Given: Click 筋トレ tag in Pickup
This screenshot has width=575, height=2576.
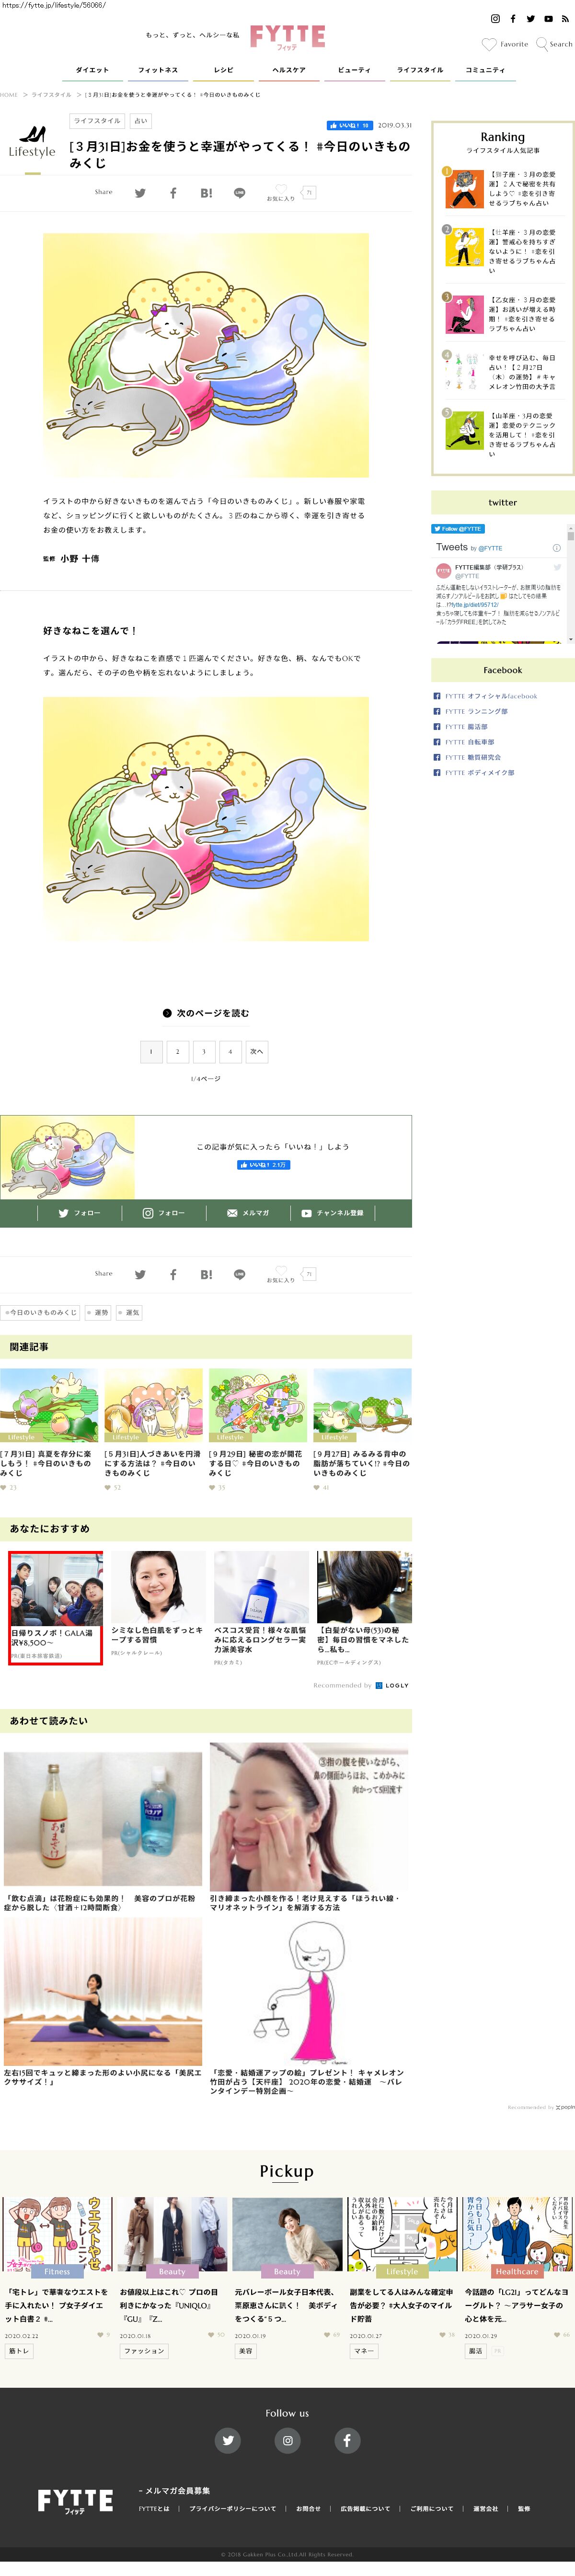Looking at the screenshot, I should point(18,2351).
